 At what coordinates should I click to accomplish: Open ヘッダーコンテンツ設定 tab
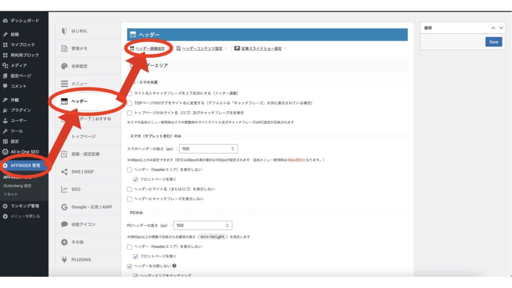202,48
